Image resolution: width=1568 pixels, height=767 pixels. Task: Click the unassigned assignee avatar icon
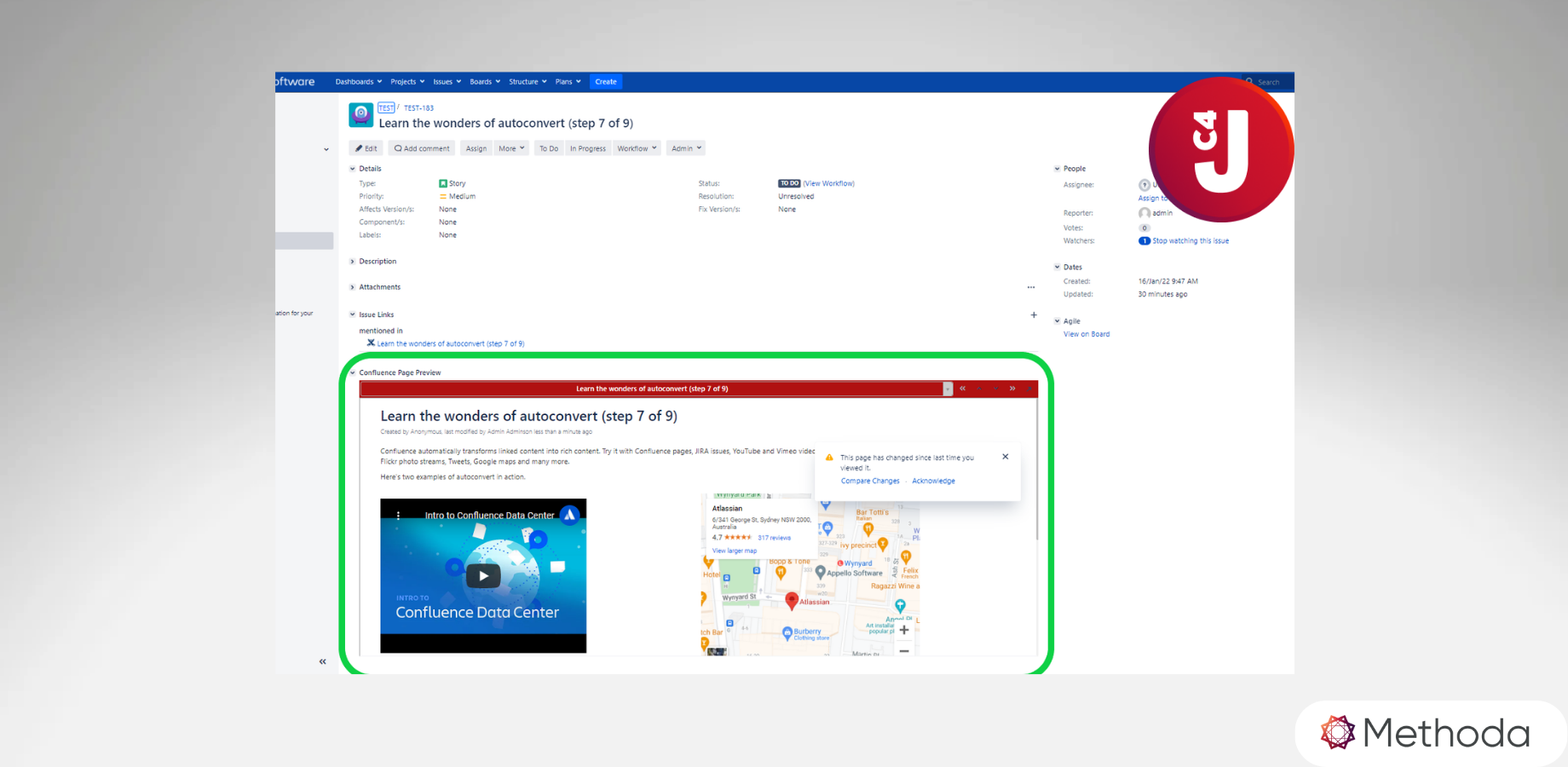click(x=1144, y=185)
